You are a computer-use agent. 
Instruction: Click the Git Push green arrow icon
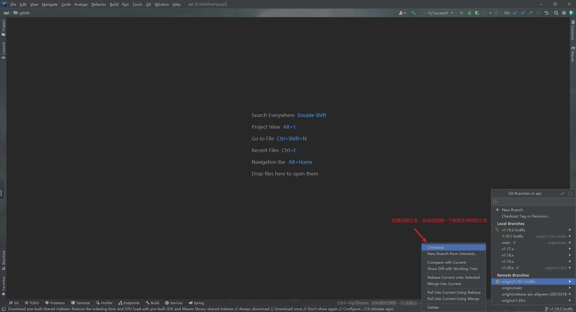coord(531,13)
